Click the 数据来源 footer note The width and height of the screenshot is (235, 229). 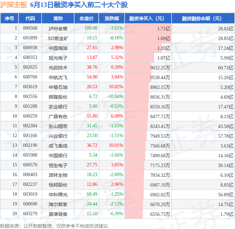click(x=54, y=226)
